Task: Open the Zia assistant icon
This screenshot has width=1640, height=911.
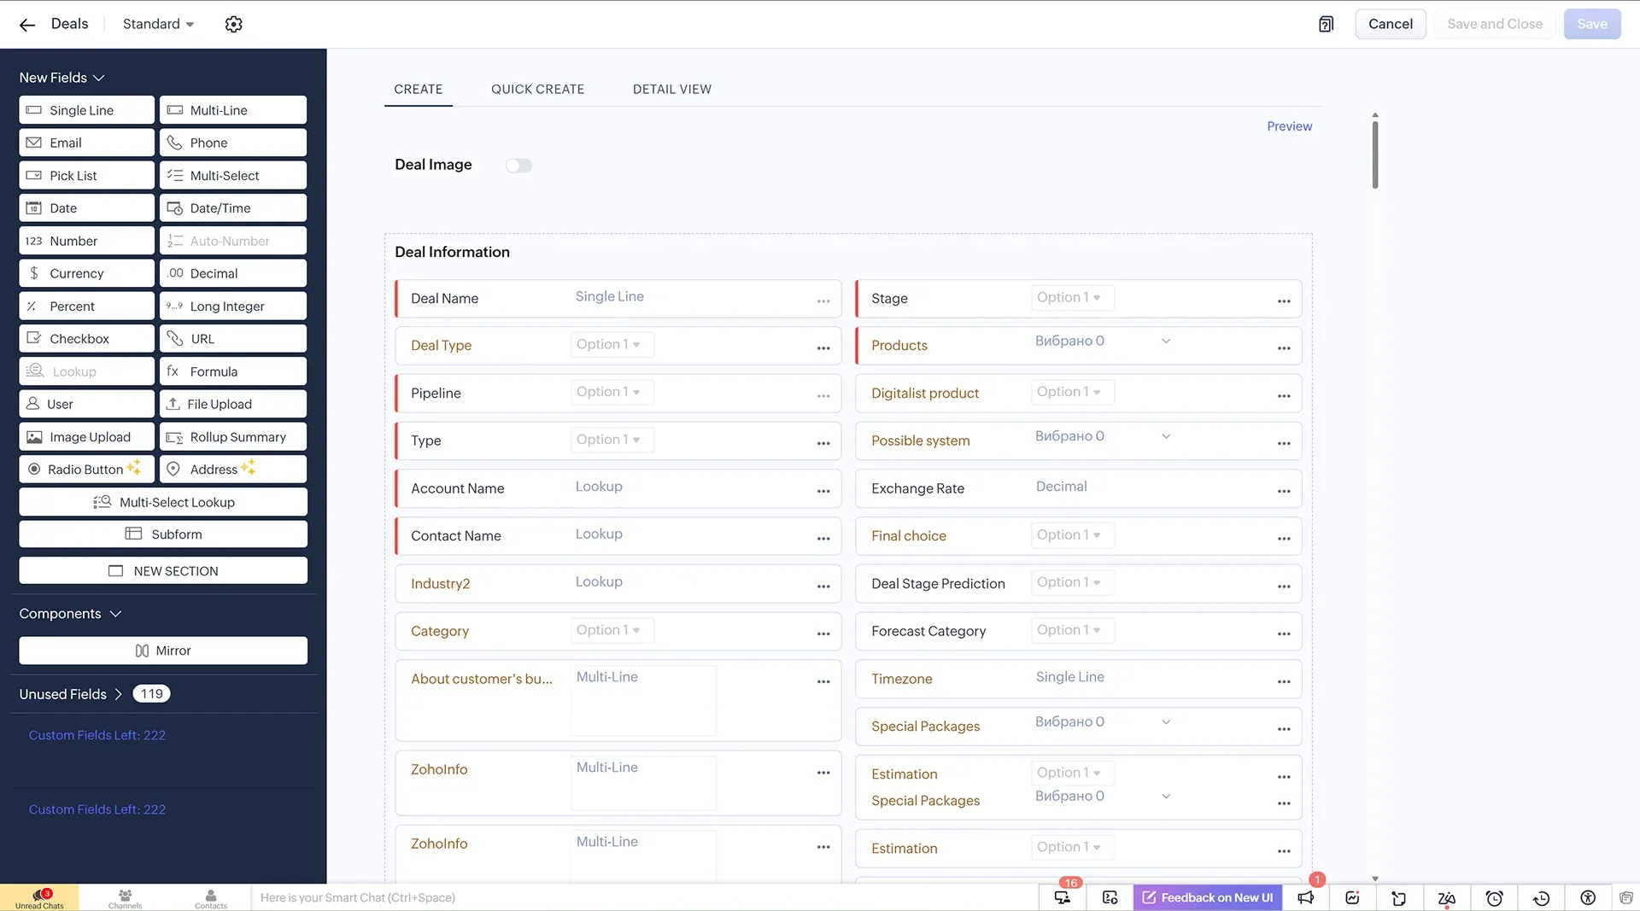Action: point(1447,897)
